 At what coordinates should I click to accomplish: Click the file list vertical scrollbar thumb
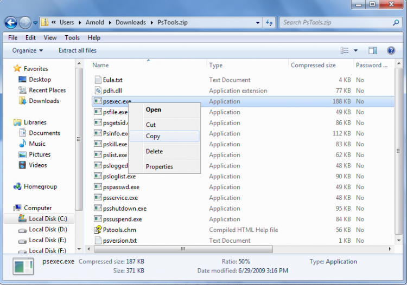(398, 151)
